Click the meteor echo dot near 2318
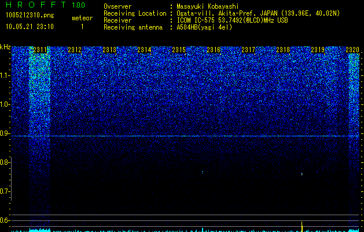 click(302, 174)
